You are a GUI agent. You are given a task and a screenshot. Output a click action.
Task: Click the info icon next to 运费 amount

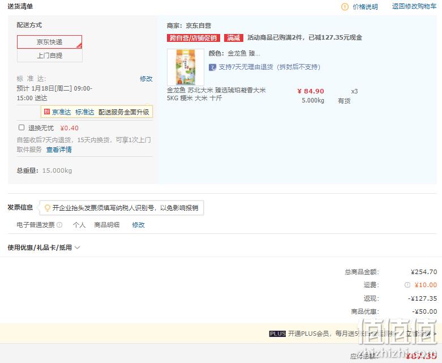pos(407,285)
